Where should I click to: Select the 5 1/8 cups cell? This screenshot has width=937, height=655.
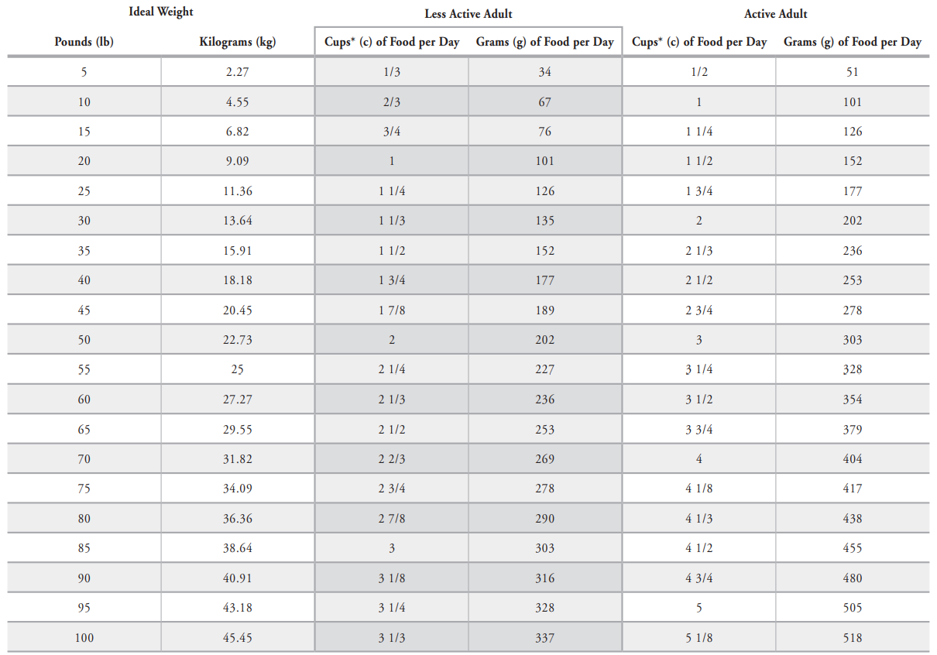pyautogui.click(x=698, y=638)
